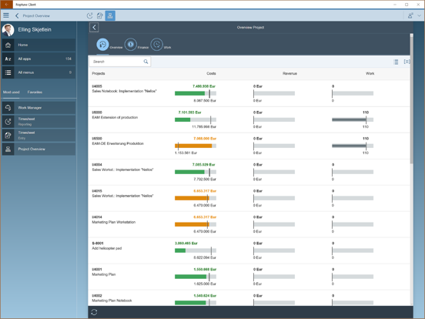Switch to list view layout icon

[396, 62]
